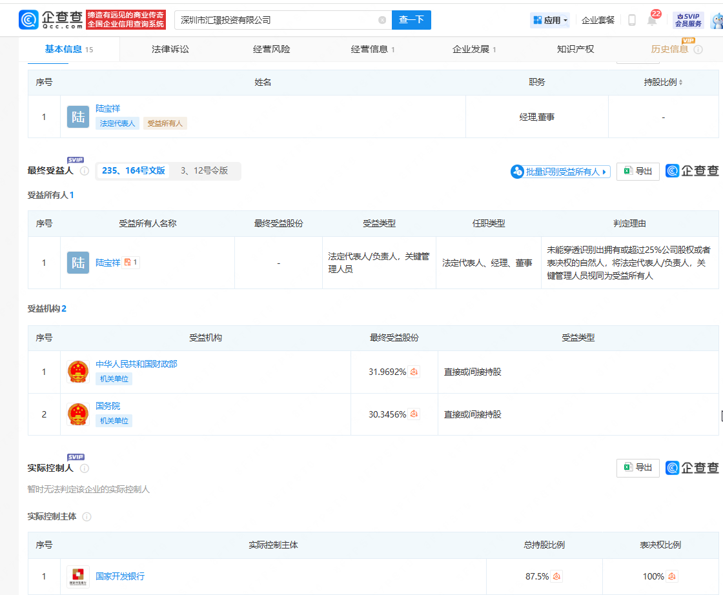Click related-company badge beside 陆宝祥 showing 1
Viewport: 723px width, 595px height.
(x=131, y=262)
